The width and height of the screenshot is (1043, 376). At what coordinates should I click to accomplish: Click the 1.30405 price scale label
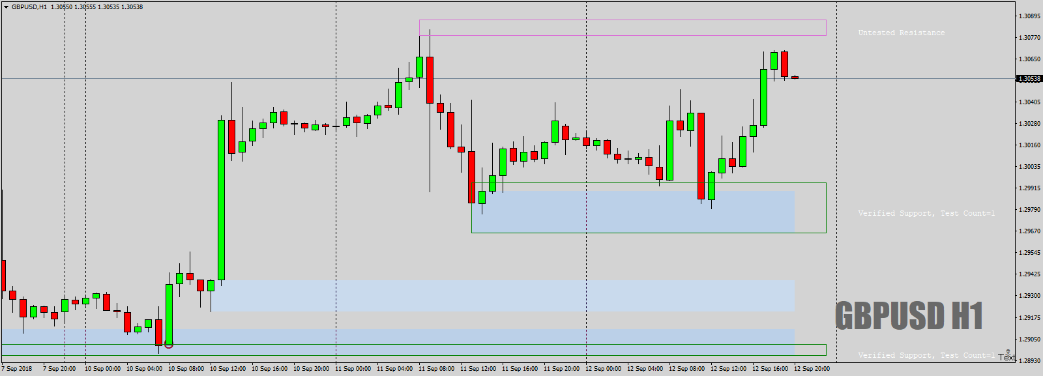pyautogui.click(x=1029, y=102)
